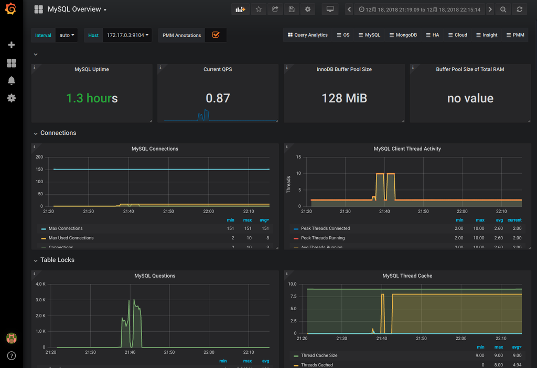The width and height of the screenshot is (537, 368).
Task: Click the Add panel icon
Action: pyautogui.click(x=240, y=9)
